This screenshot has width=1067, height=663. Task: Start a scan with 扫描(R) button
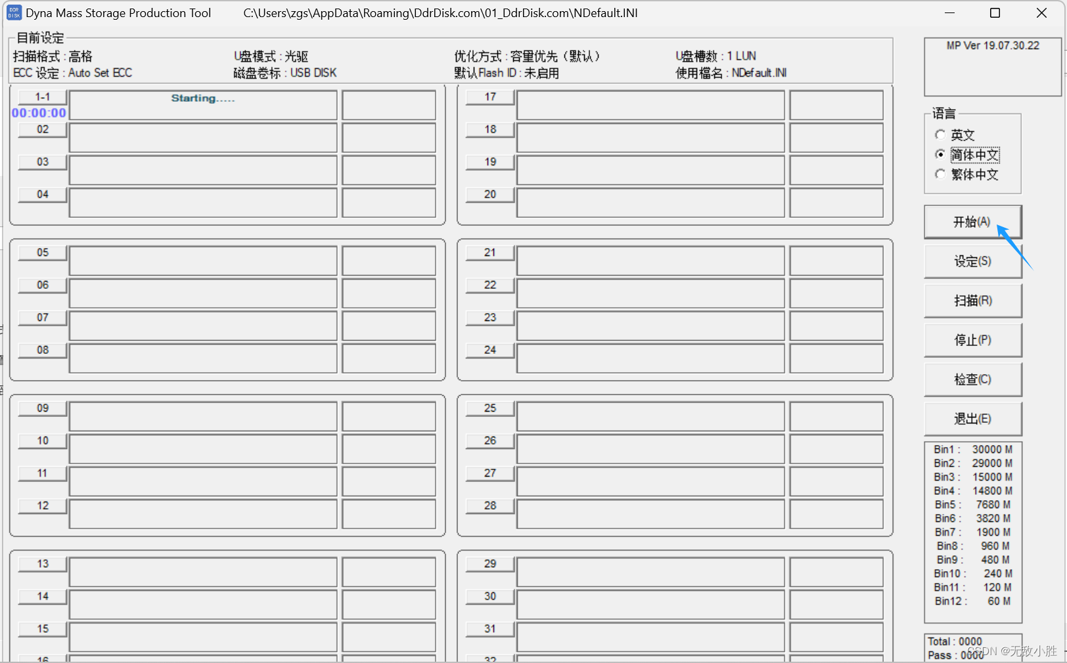coord(972,301)
